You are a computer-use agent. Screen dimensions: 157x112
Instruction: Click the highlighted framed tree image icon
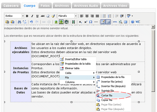(61, 22)
